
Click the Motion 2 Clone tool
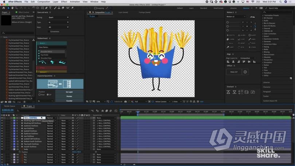click(231, 39)
